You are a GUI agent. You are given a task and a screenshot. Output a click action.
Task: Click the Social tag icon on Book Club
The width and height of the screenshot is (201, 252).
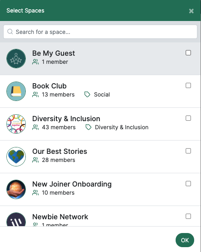(87, 94)
